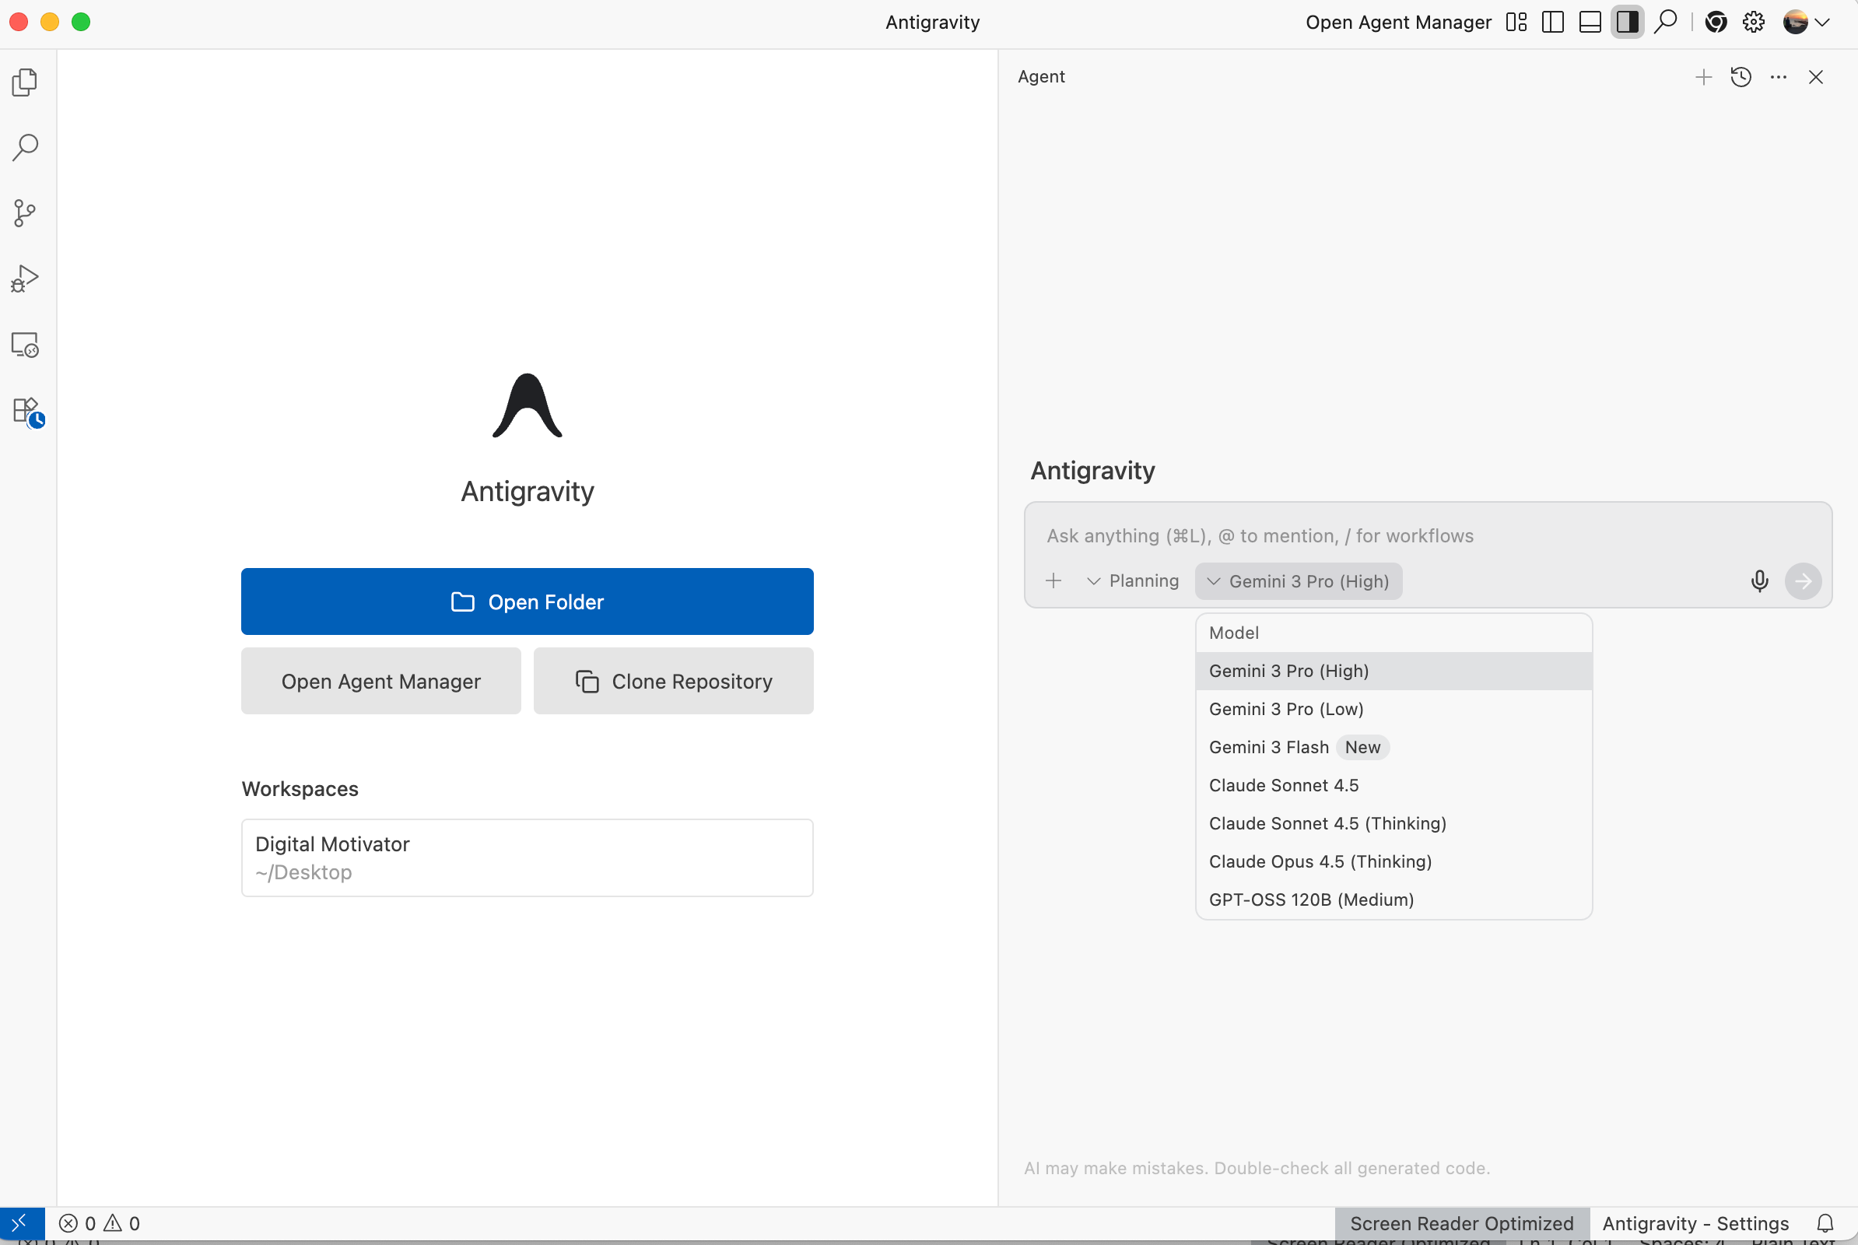Click the Clone Repository button
The height and width of the screenshot is (1245, 1858).
(673, 682)
